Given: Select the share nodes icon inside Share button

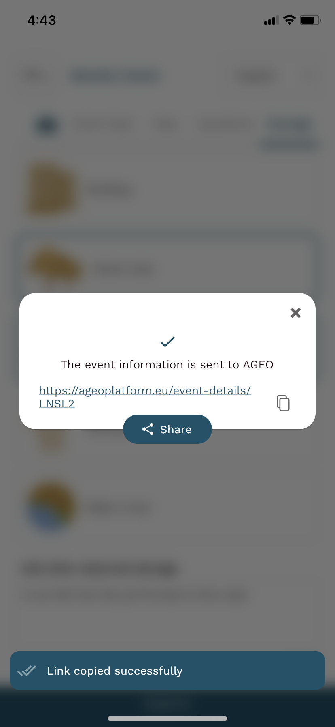Looking at the screenshot, I should coord(148,429).
